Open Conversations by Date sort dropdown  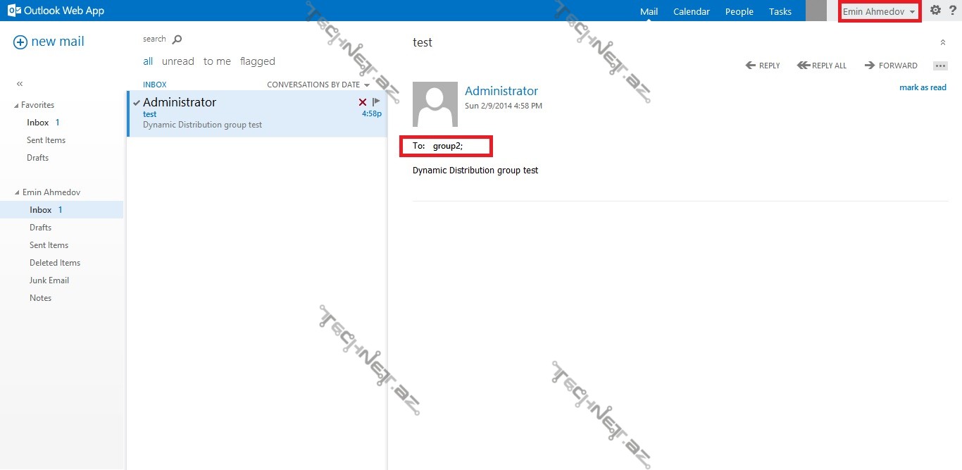pyautogui.click(x=318, y=85)
